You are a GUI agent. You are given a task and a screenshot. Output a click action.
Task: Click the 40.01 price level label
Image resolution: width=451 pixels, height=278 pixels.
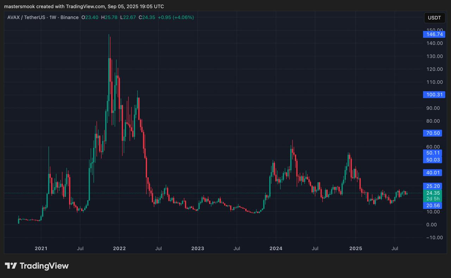tap(433, 172)
